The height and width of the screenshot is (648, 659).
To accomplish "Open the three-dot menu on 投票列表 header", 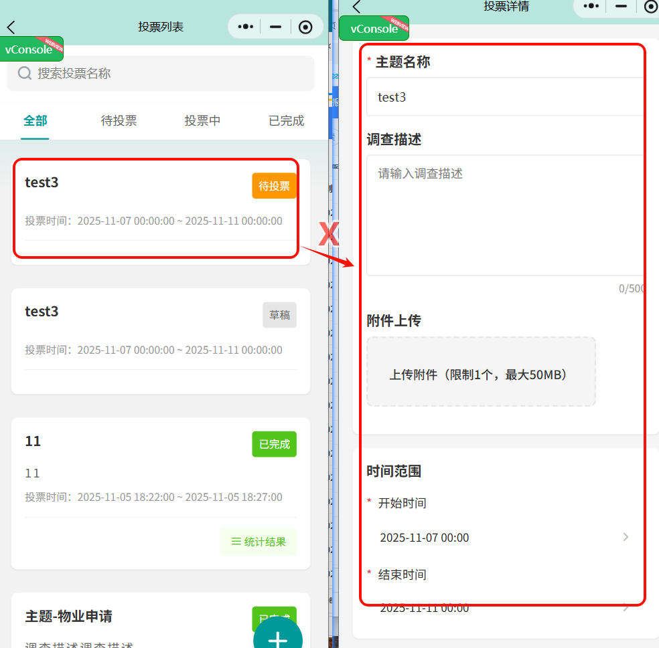I will click(x=245, y=27).
